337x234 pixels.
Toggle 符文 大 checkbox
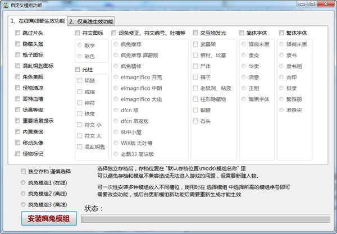pos(80,136)
